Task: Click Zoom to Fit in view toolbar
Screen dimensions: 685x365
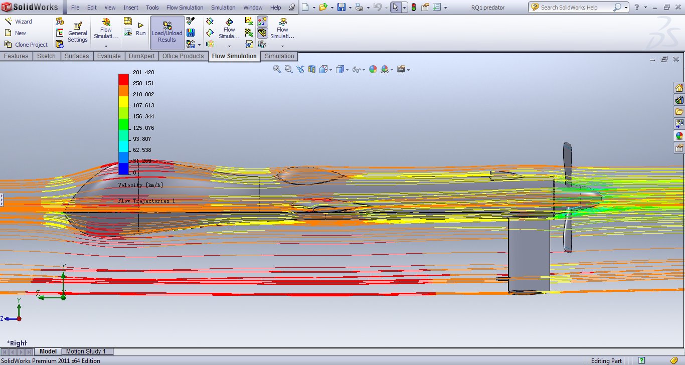Action: (277, 69)
